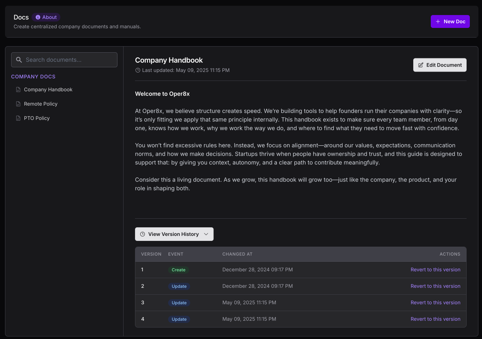Click the Update badge for version 3
This screenshot has width=482, height=339.
(x=179, y=303)
